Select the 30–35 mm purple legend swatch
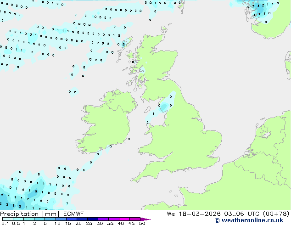This screenshot has height=225, width=291. point(103,219)
